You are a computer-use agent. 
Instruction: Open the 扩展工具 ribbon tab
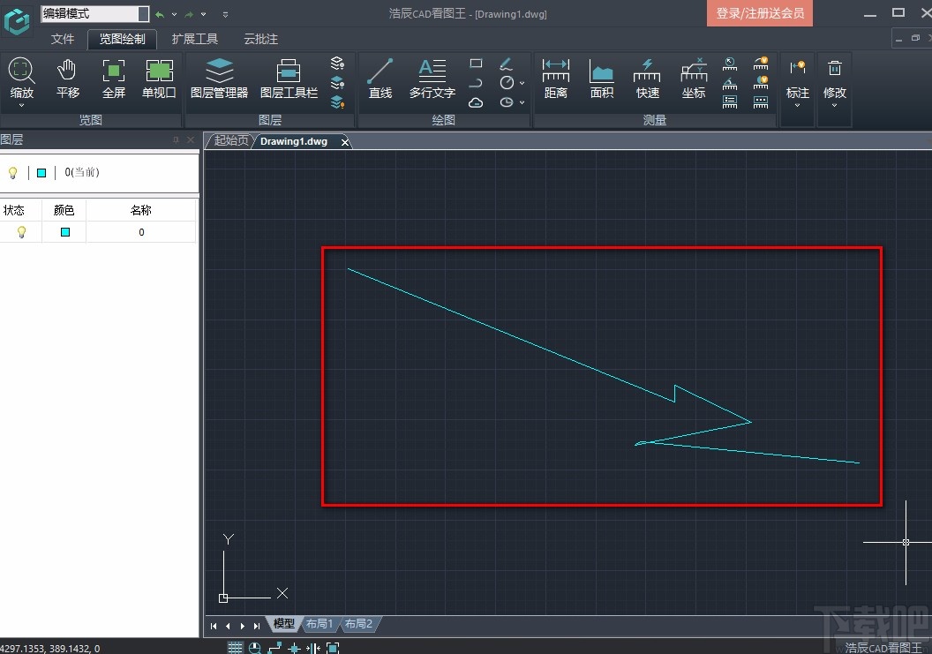(x=194, y=39)
